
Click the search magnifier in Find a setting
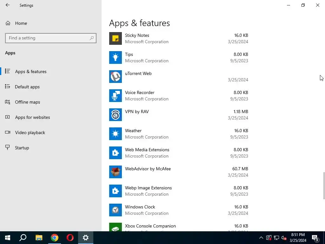click(92, 38)
